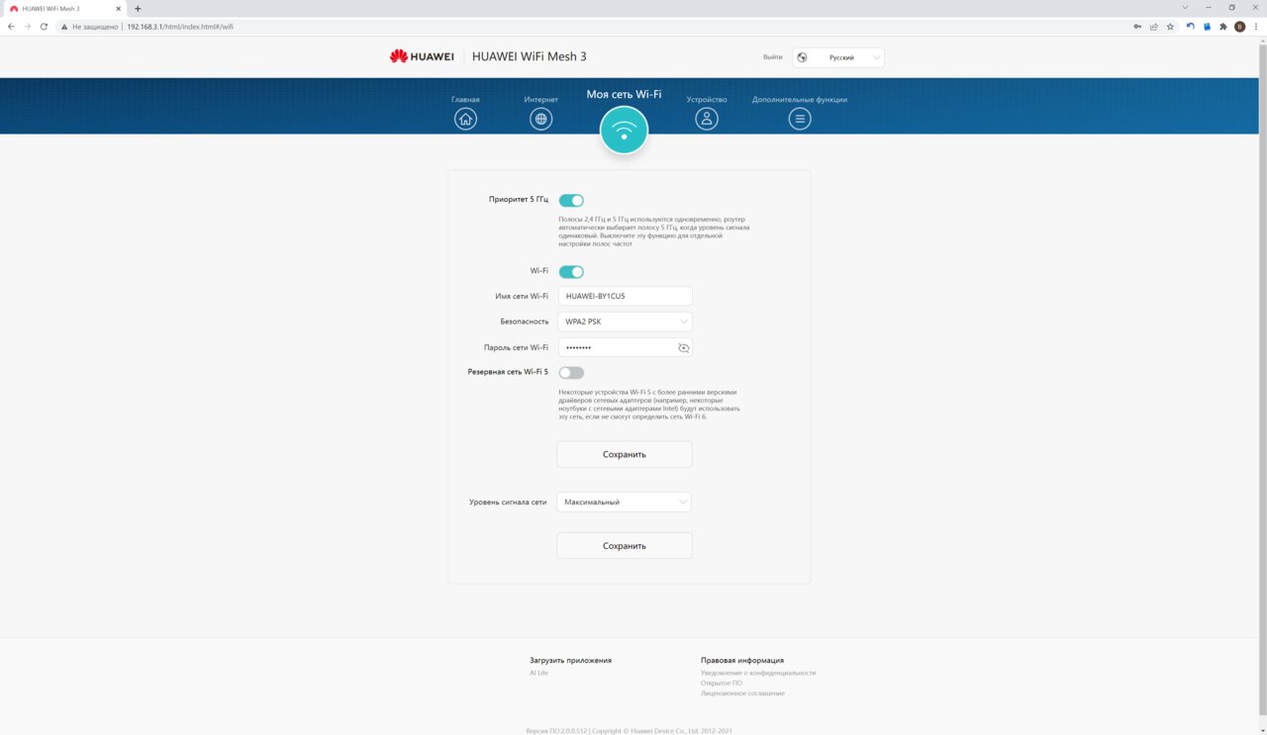Viewport: 1267px width, 735px height.
Task: Show password with eye icon
Action: (x=683, y=348)
